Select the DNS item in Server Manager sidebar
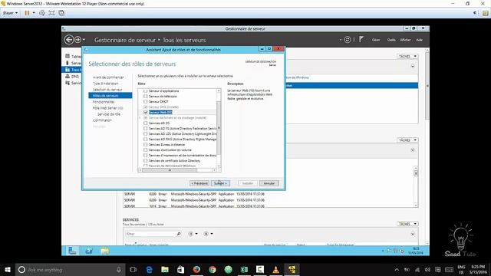491x276 pixels. pos(72,77)
